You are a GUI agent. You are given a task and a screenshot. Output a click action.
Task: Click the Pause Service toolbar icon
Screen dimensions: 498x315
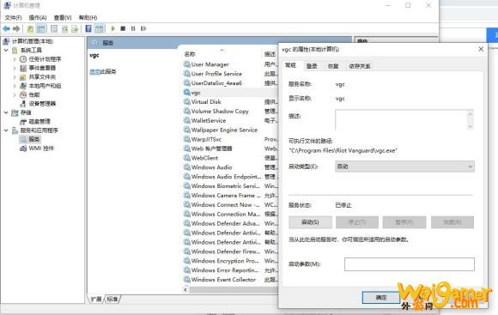point(133,28)
